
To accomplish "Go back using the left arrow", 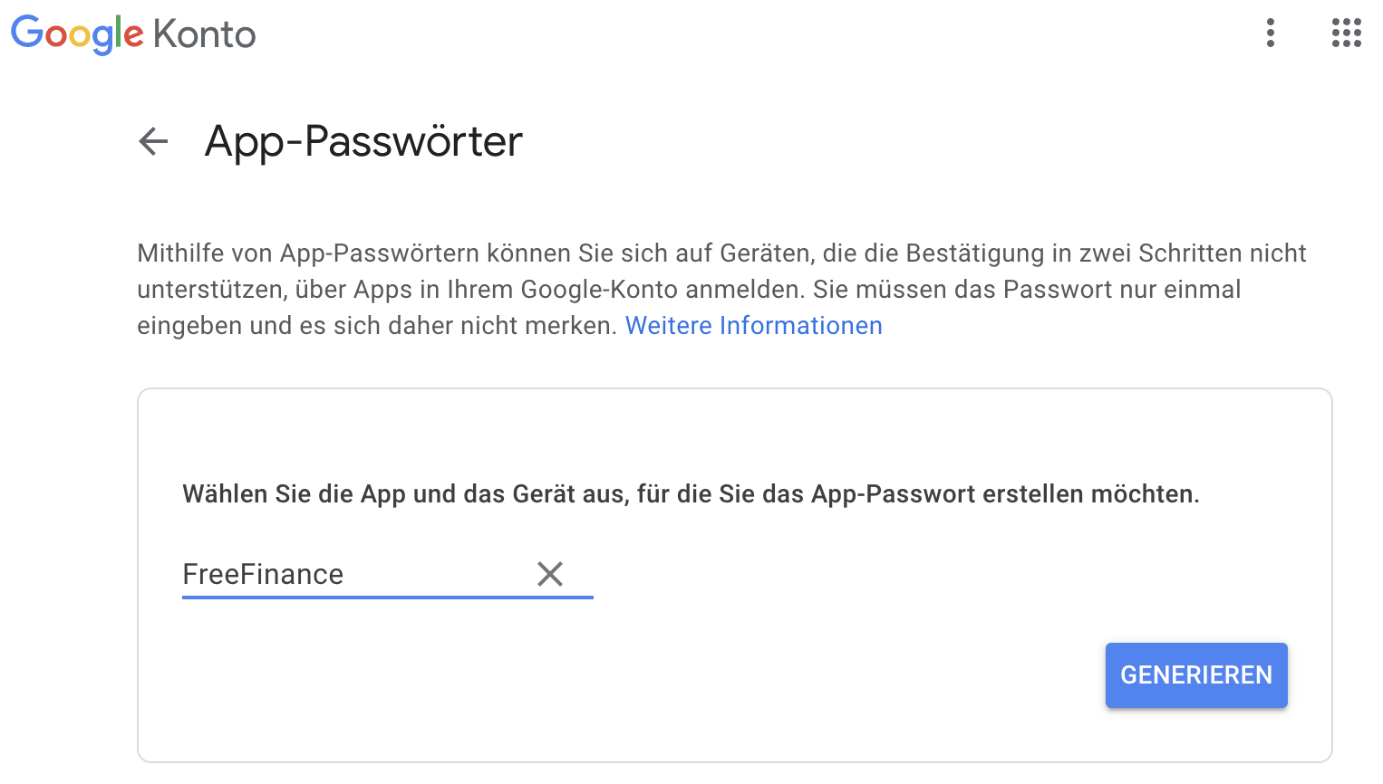I will click(x=154, y=141).
